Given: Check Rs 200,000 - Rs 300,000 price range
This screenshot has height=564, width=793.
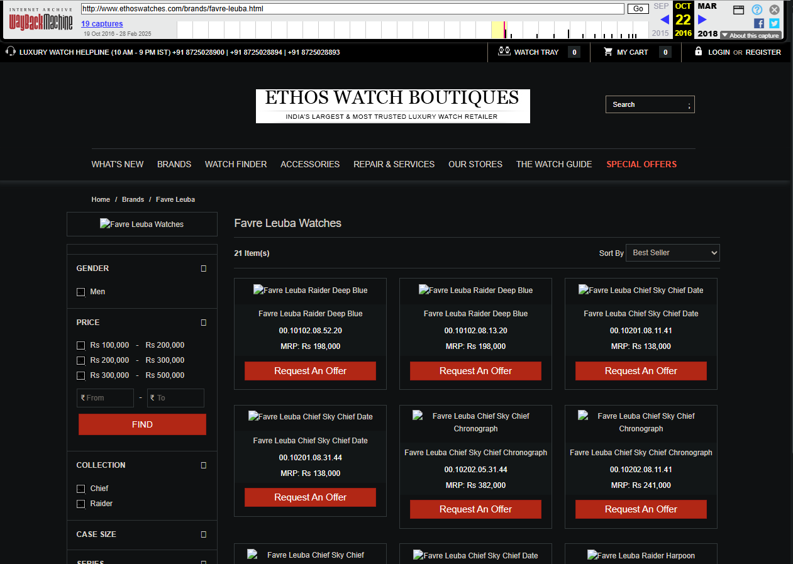Looking at the screenshot, I should [x=80, y=360].
